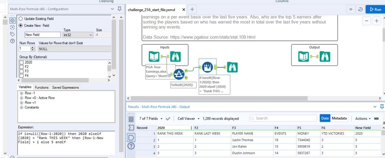Click help icon in Results panel sidebar
This screenshot has width=385, height=158.
(131, 146)
